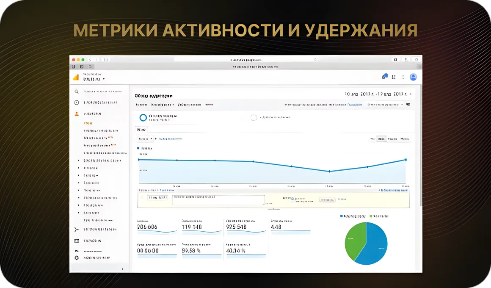Click the Safari share icon
Image resolution: width=491 pixels, height=288 pixels.
coord(406,60)
